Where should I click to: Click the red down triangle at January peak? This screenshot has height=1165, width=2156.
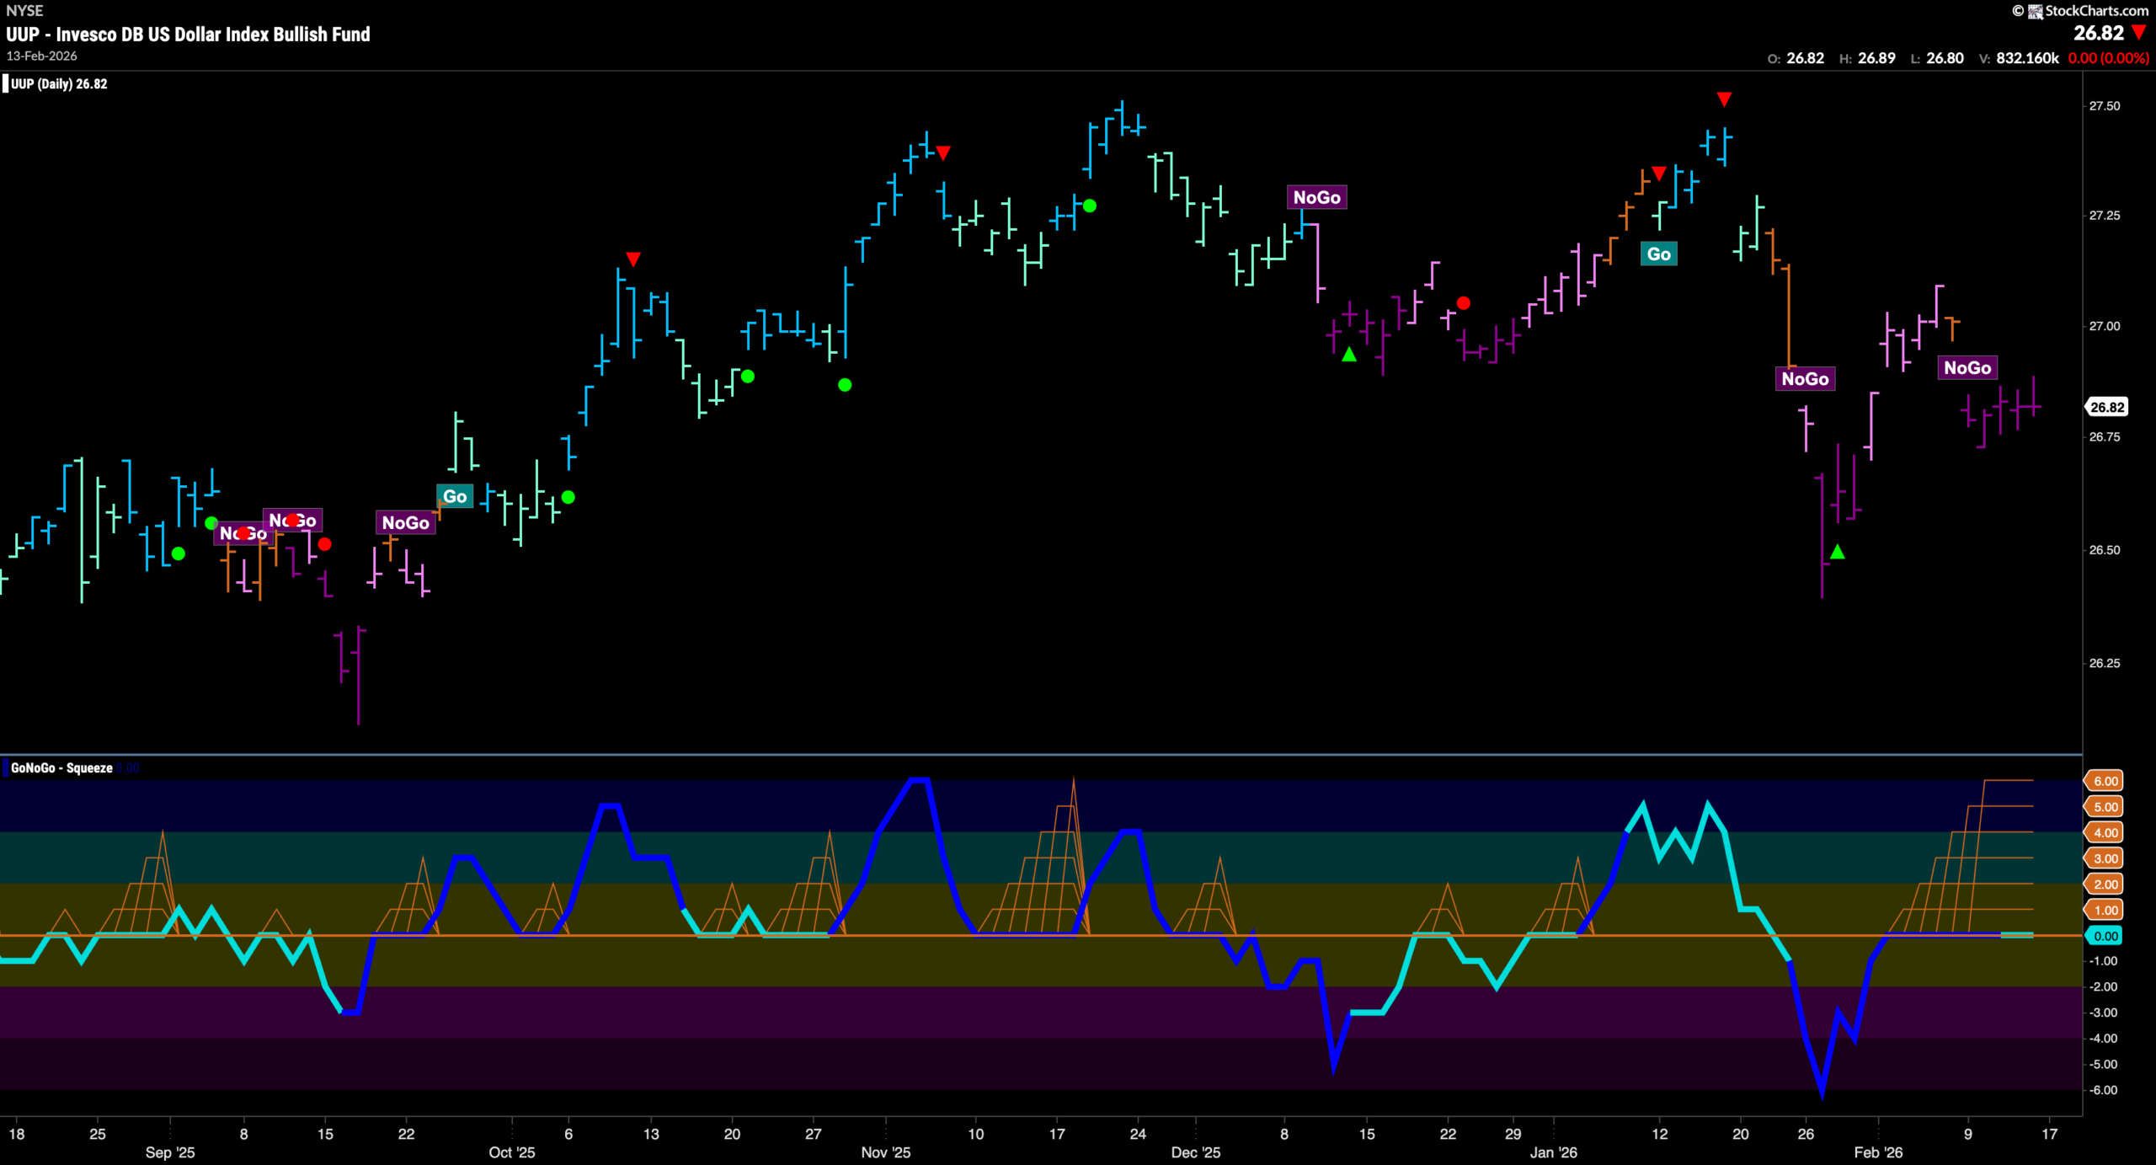click(1724, 99)
